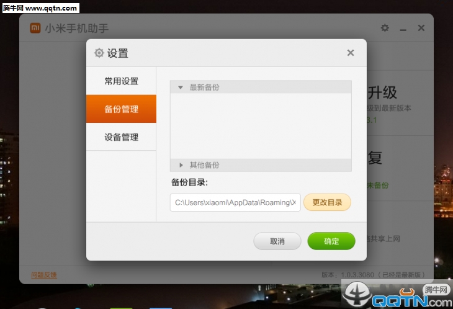Minimize the 小米手机助手 main window

[403, 29]
